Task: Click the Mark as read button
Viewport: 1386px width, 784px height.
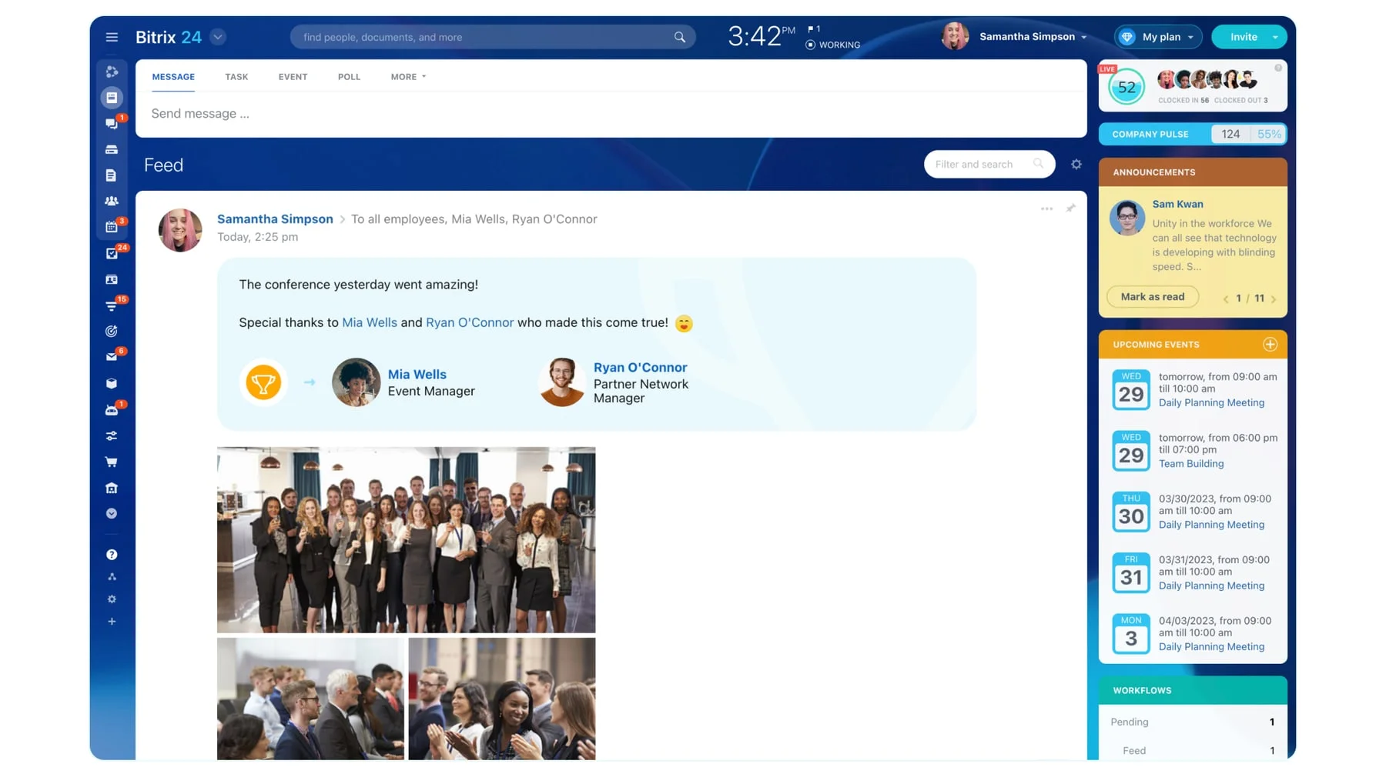Action: click(x=1152, y=297)
